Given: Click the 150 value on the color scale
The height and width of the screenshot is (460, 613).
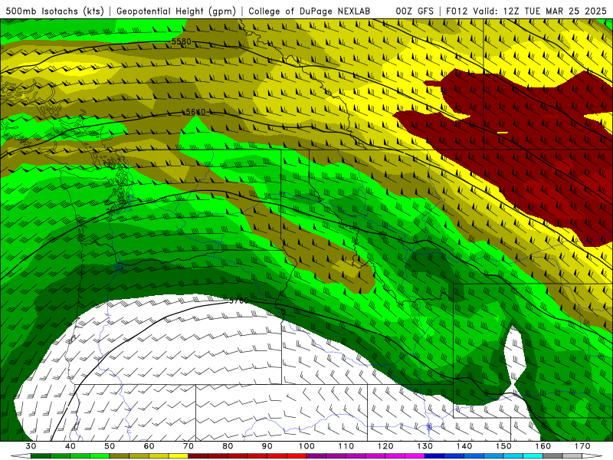Looking at the screenshot, I should (503, 446).
